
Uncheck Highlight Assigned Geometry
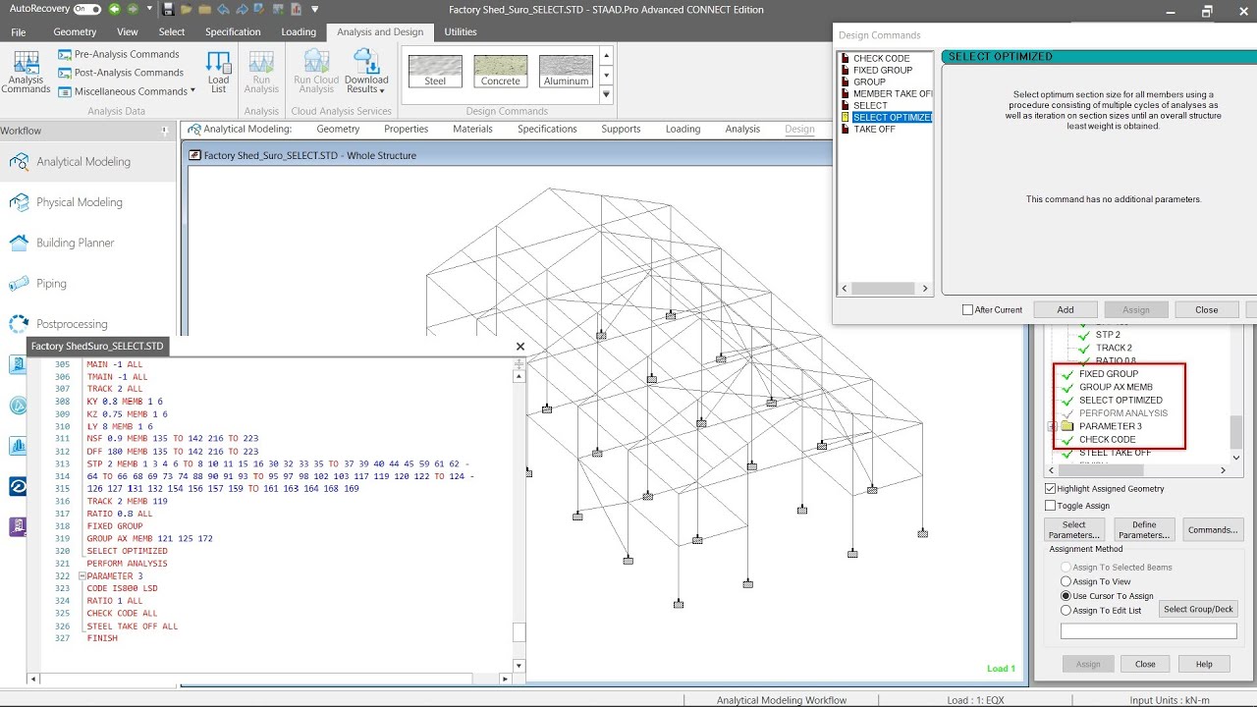tap(1051, 489)
